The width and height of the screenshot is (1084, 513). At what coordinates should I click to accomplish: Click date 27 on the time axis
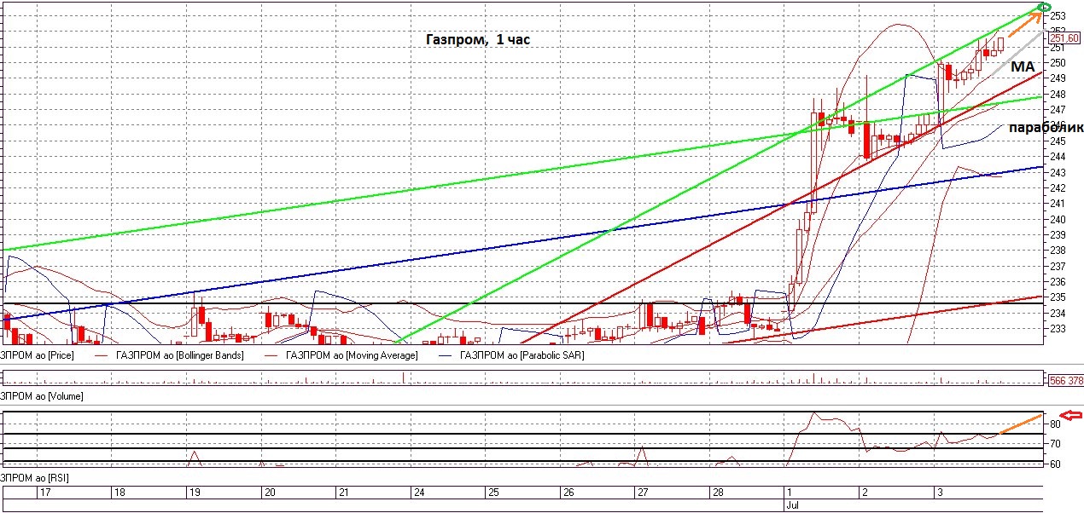click(642, 493)
